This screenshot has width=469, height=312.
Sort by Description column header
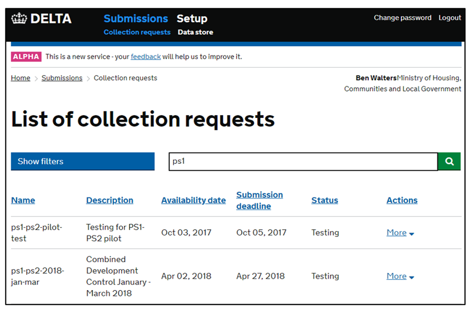coord(109,200)
